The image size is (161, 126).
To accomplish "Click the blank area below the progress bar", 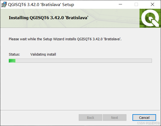I will pyautogui.click(x=80, y=86).
